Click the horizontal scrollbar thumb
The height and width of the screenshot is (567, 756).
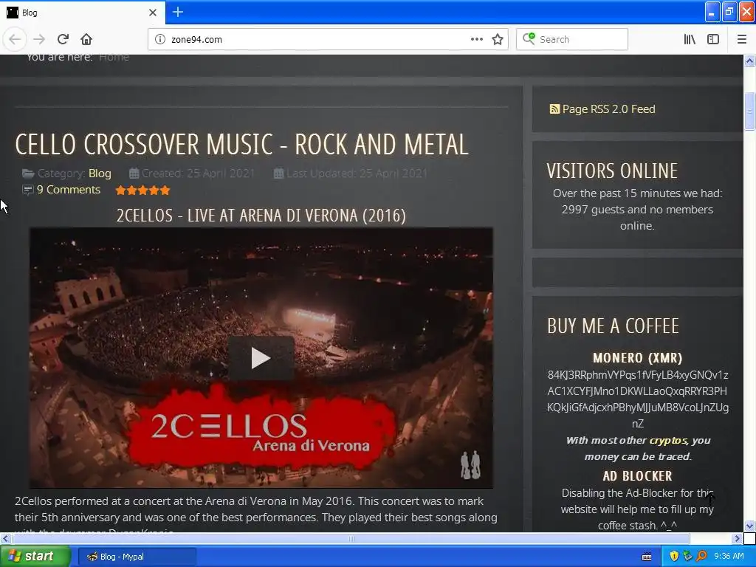point(351,538)
